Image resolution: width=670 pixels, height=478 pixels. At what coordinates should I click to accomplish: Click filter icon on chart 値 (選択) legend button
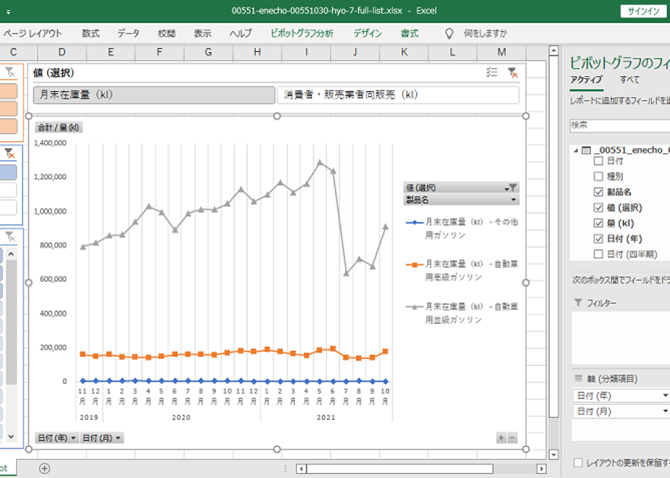click(510, 188)
